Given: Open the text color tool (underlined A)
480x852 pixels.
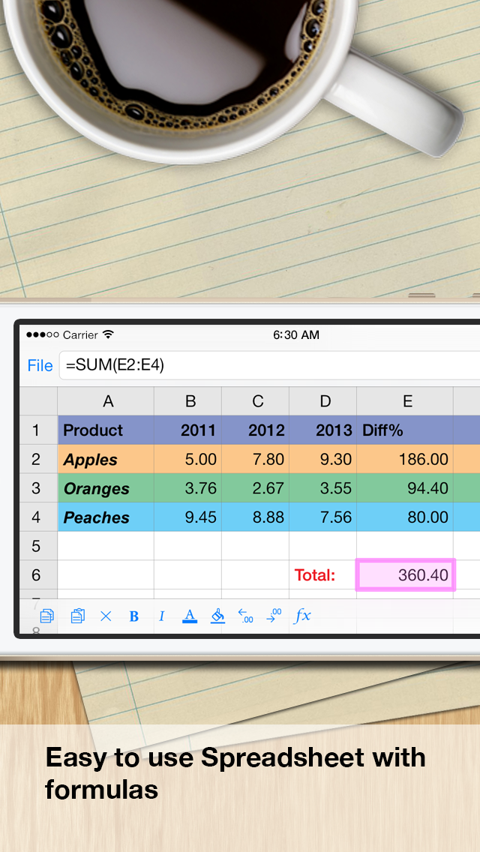Looking at the screenshot, I should (x=189, y=616).
